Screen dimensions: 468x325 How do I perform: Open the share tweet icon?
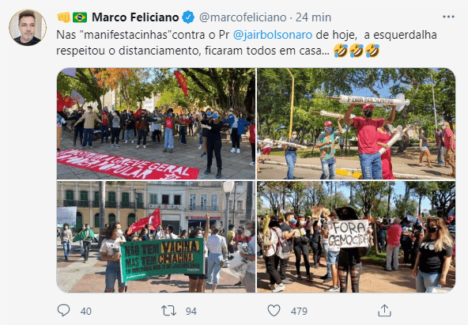pos(384,311)
